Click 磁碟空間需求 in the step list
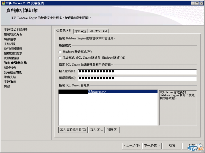Viewport: 205px width, 153px height. click(x=13, y=53)
